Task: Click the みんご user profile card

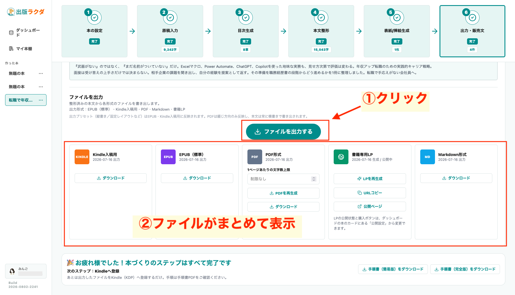Action: (x=26, y=271)
